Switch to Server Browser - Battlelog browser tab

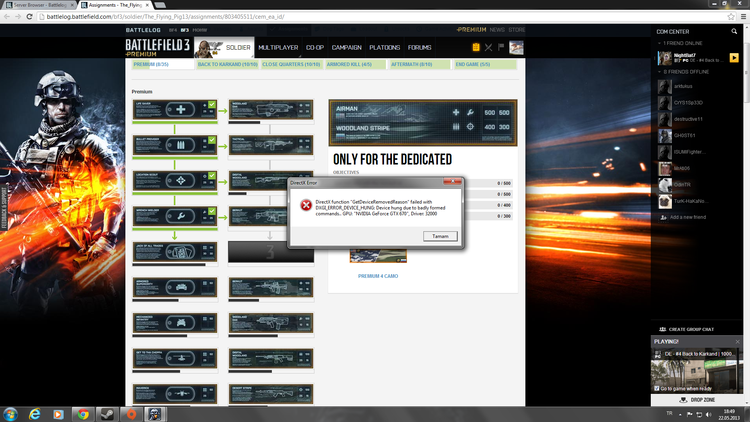coord(39,5)
